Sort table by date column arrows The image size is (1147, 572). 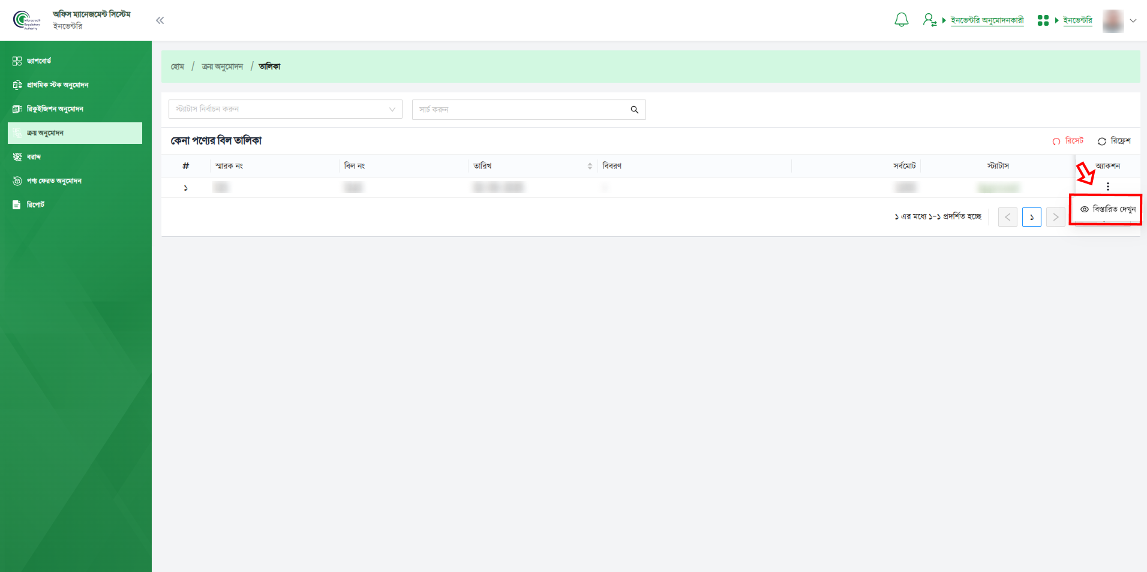(x=590, y=166)
